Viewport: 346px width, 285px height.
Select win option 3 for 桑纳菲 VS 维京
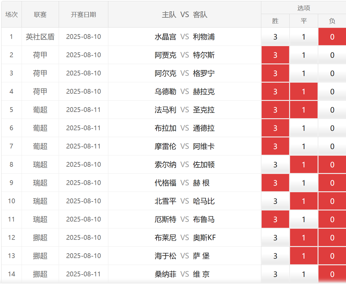[x=275, y=274]
